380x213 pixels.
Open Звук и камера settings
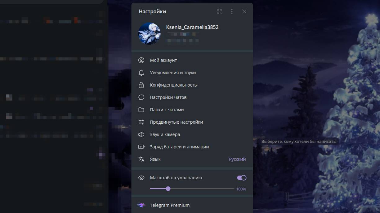(192, 134)
